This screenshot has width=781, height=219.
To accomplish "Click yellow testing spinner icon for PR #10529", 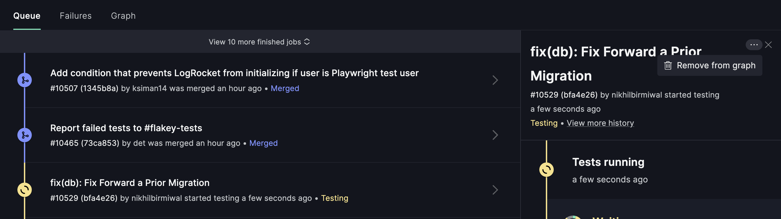I will pos(24,190).
